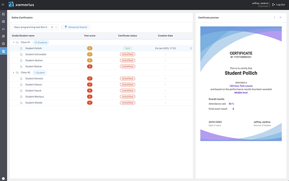The width and height of the screenshot is (289, 181).
Task: Click the Advanced Search button
Action: [75, 27]
